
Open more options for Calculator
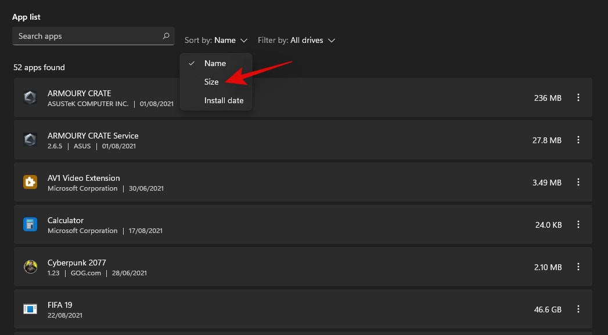578,224
